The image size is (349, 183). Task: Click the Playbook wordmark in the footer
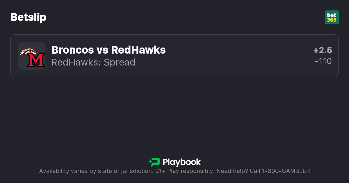182,162
